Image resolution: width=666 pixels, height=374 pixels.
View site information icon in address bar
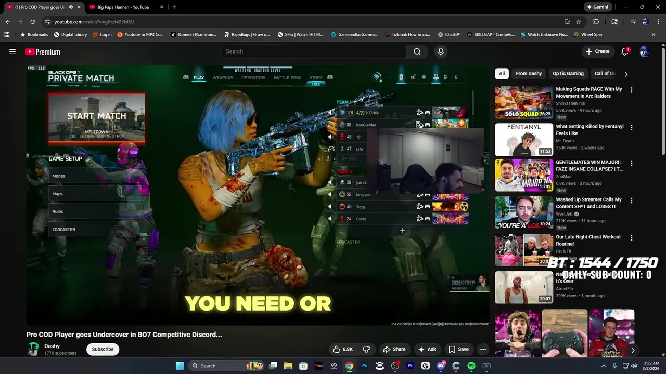click(47, 22)
